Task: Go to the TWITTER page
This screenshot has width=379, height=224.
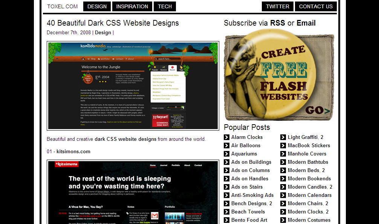Action: [278, 6]
